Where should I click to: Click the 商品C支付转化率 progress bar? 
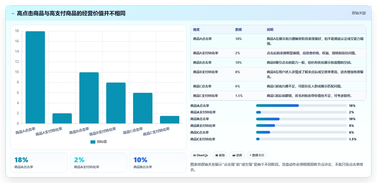[x=301, y=139]
